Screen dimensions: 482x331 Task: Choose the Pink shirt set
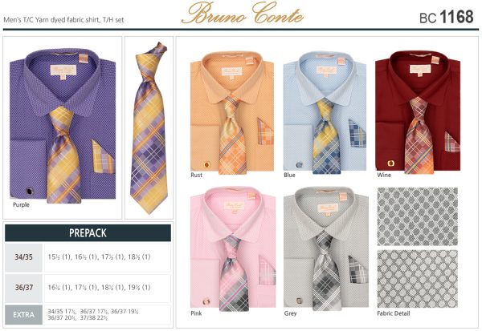233,248
